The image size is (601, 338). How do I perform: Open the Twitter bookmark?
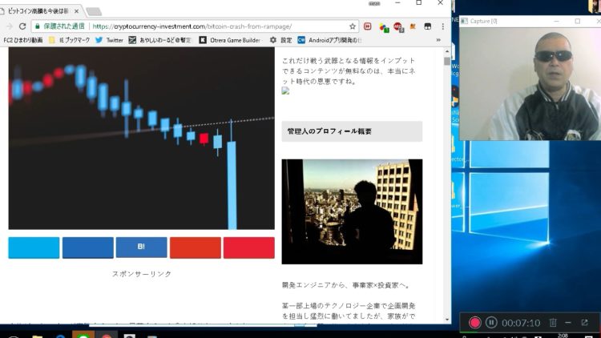coord(110,39)
